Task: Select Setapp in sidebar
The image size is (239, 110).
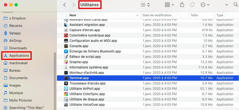Action: click(x=12, y=33)
